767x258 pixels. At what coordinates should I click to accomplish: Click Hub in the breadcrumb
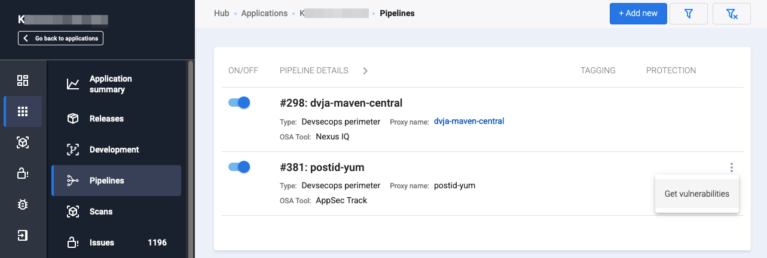[x=222, y=13]
